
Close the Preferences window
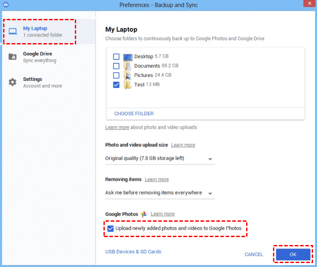[310, 4]
